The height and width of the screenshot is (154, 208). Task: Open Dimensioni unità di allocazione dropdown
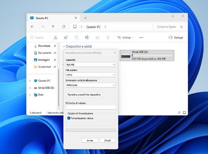click(91, 85)
